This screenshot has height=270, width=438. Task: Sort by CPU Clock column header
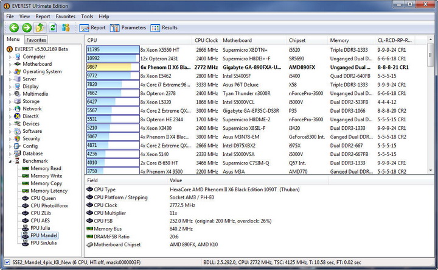coord(206,40)
